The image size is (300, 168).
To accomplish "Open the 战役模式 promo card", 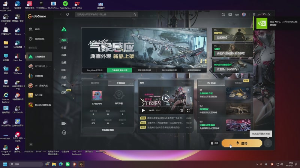I will click(232, 35).
